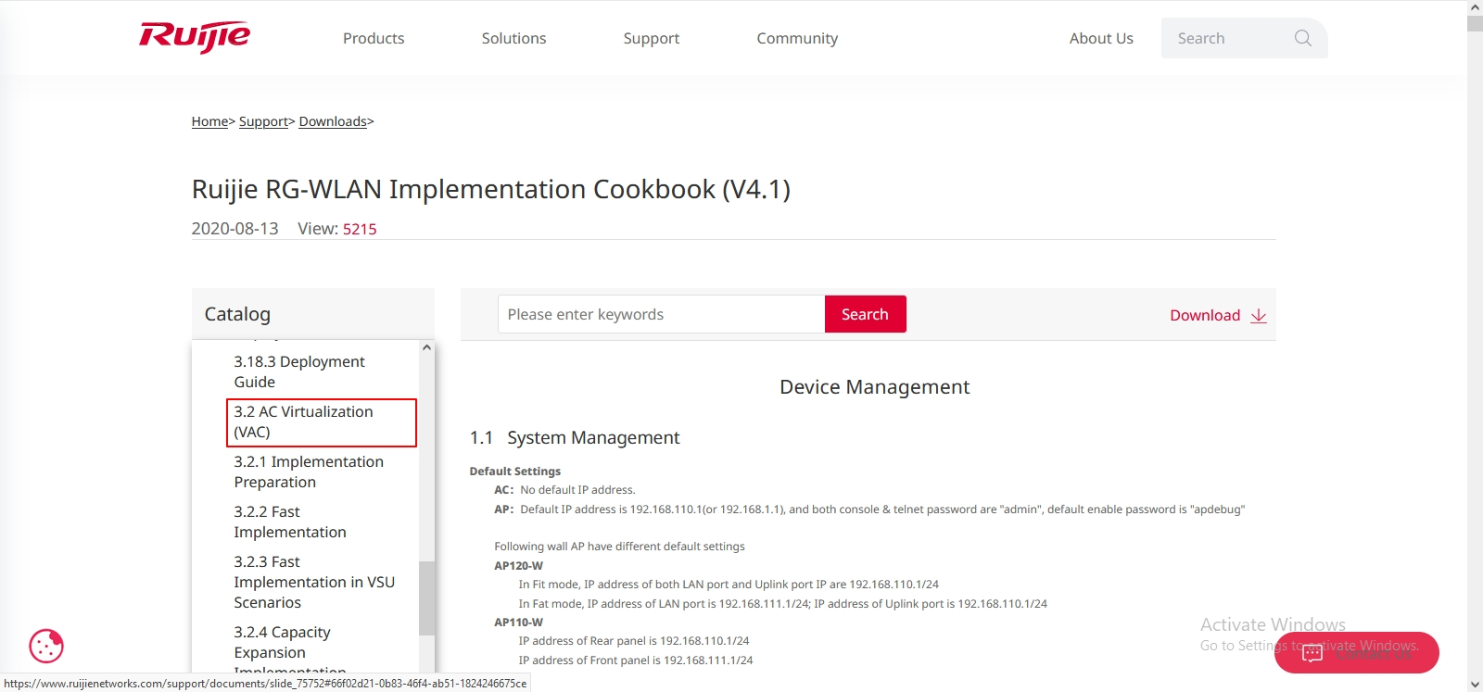Click the view count 5215
This screenshot has height=692, width=1483.
(360, 229)
